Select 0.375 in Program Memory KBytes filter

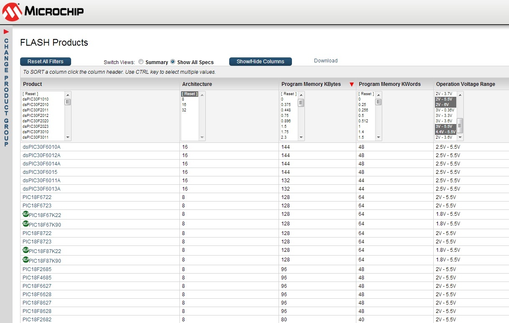(286, 105)
